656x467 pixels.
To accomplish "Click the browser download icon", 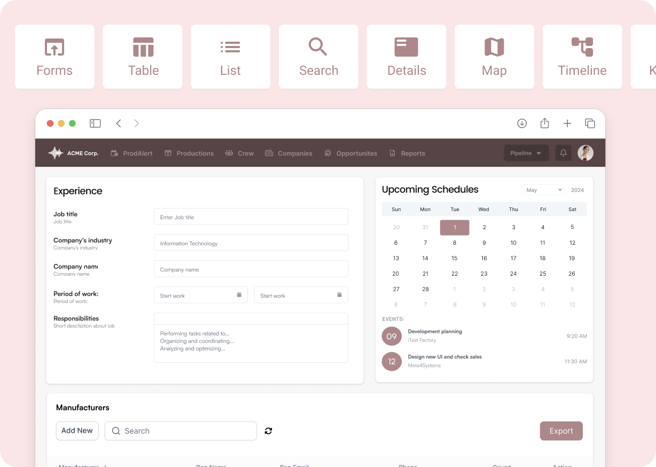I will click(x=522, y=123).
